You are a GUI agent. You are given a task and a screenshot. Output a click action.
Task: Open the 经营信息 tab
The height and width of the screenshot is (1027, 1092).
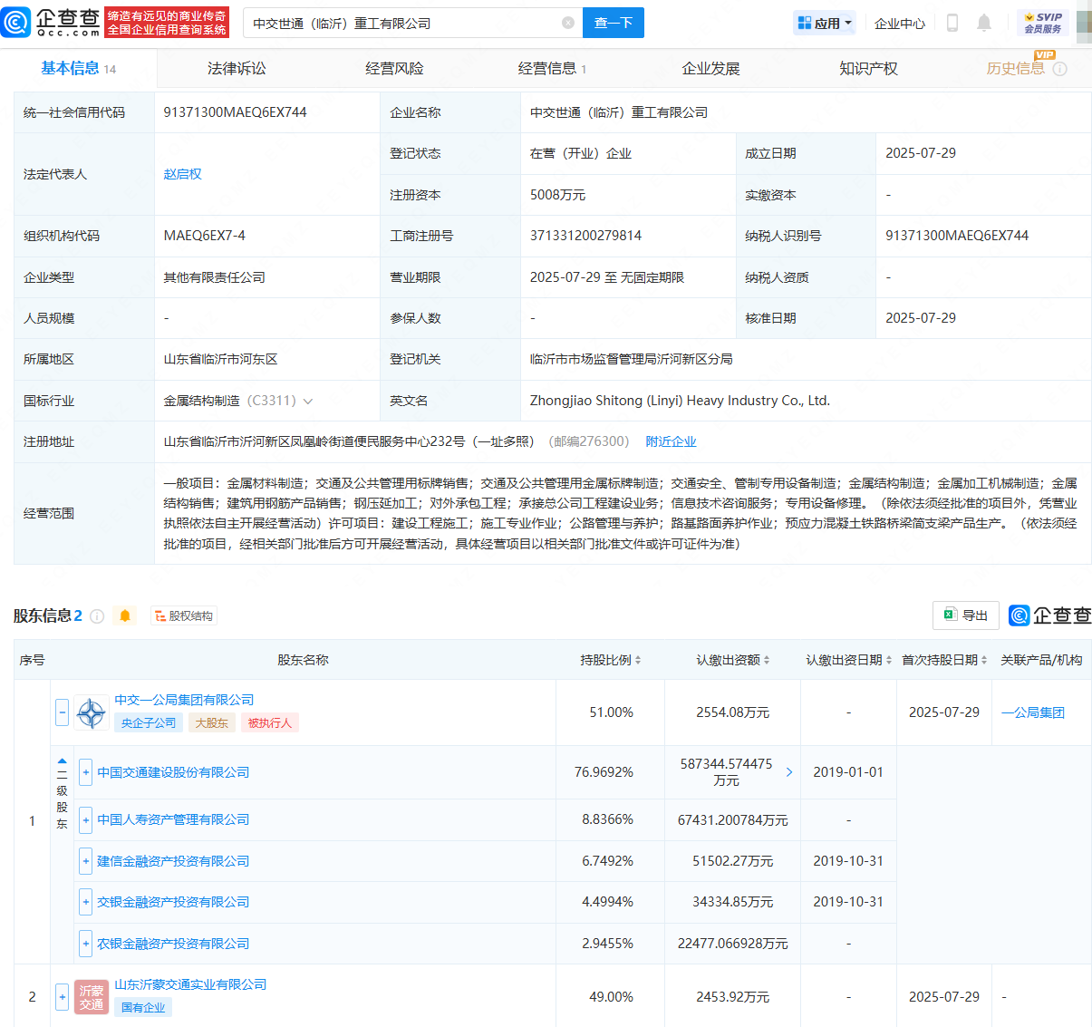click(552, 69)
